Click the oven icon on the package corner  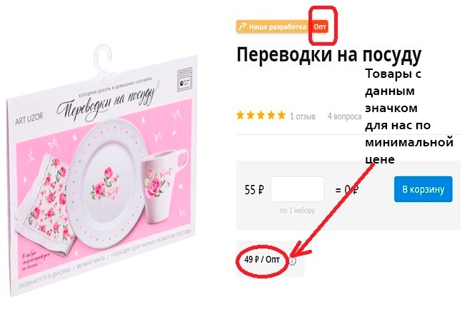(185, 80)
